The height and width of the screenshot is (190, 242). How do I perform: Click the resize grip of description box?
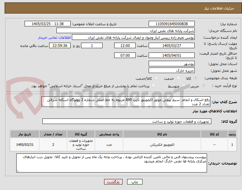click(x=43, y=105)
